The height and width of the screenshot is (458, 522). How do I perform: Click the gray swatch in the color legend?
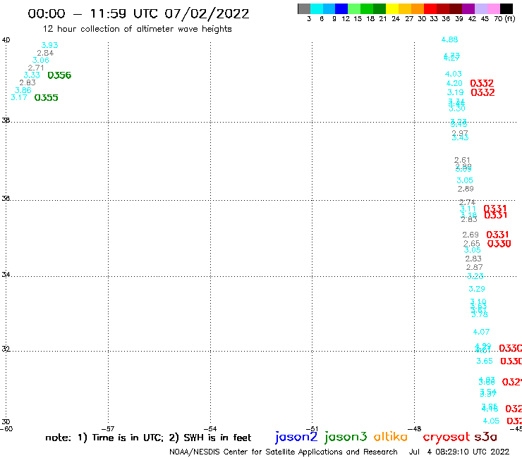[304, 8]
